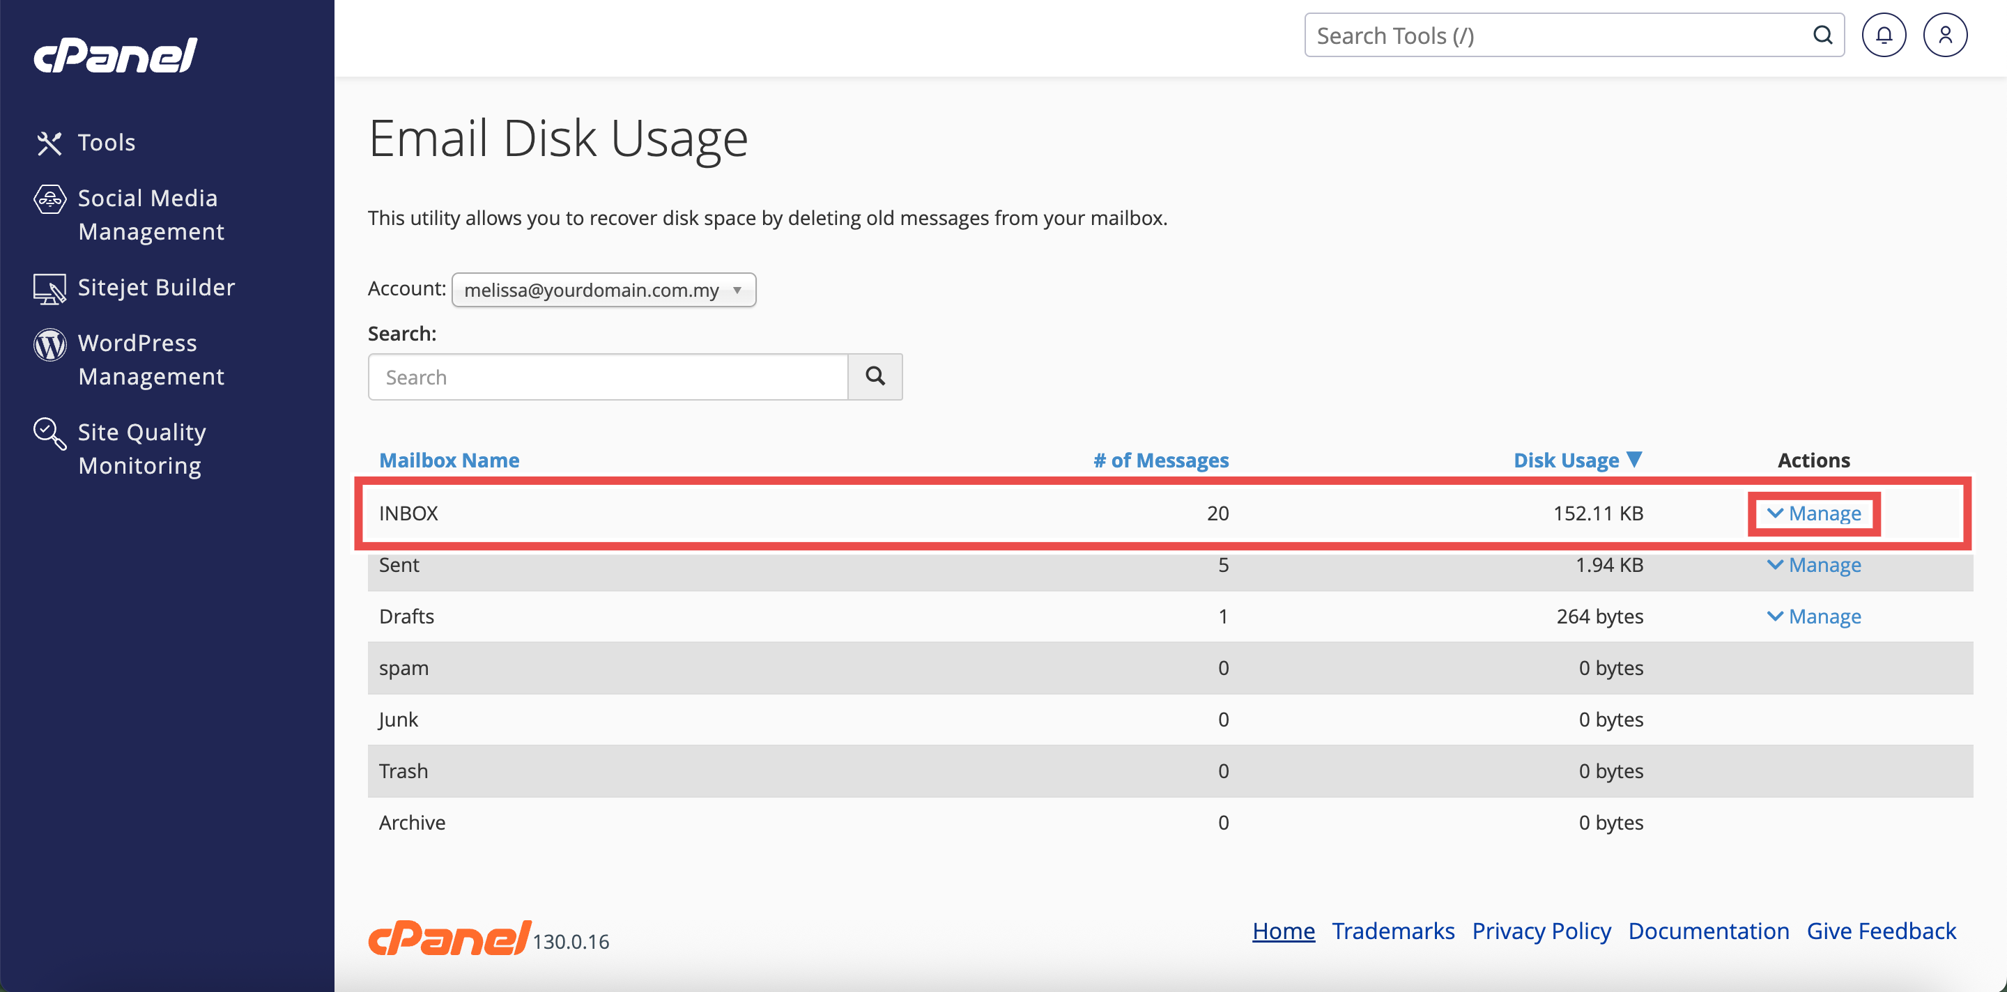
Task: Sort by Disk Usage column
Action: (x=1566, y=460)
